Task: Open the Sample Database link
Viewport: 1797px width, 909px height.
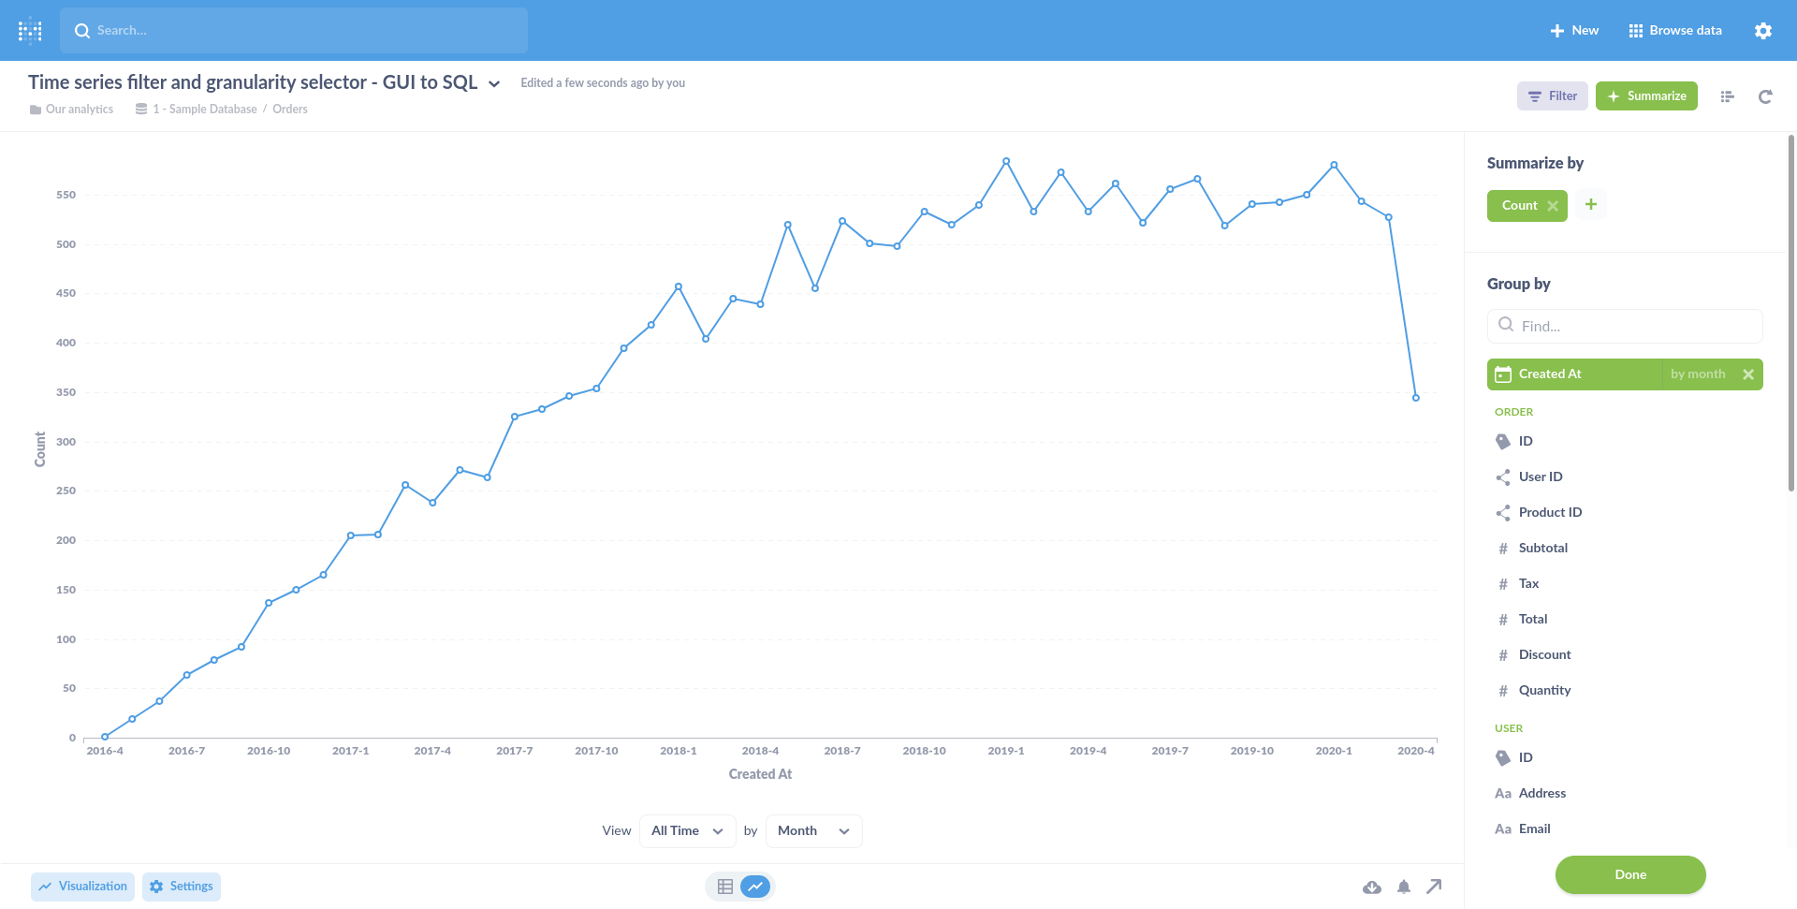Action: pyautogui.click(x=197, y=110)
